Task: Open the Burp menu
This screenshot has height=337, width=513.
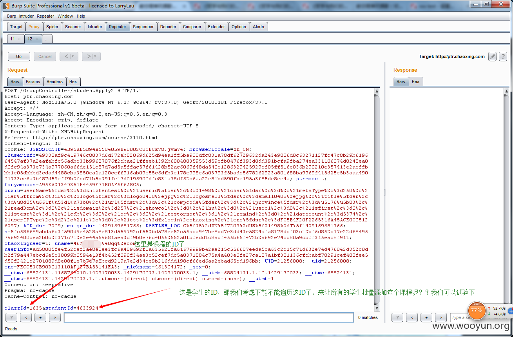Action: click(12, 16)
